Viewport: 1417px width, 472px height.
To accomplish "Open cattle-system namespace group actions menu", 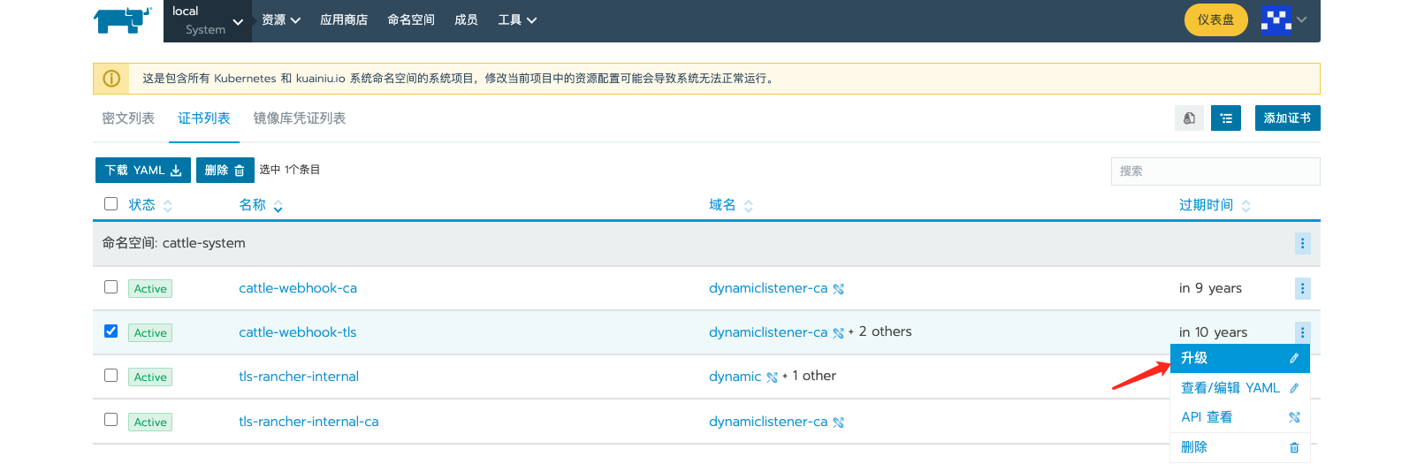I will (1302, 243).
